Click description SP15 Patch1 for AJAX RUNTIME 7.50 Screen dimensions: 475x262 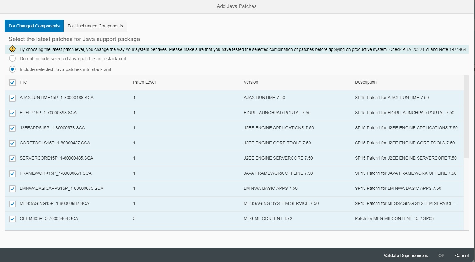pos(392,98)
